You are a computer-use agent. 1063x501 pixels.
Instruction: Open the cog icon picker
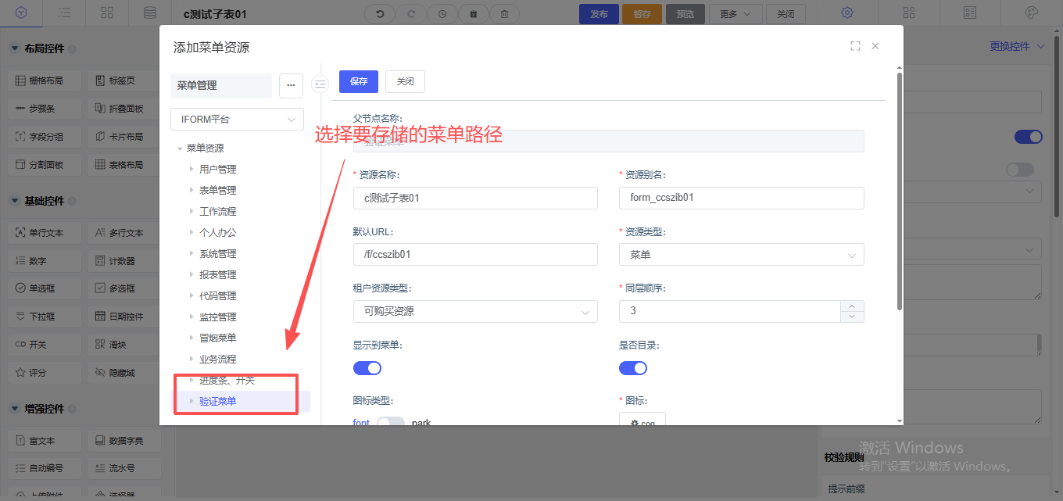pos(642,421)
